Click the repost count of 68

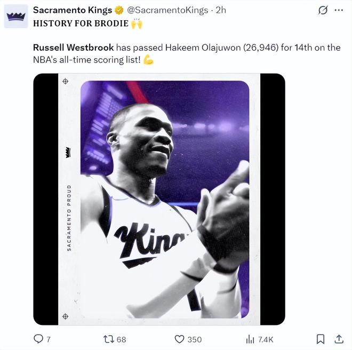121,339
